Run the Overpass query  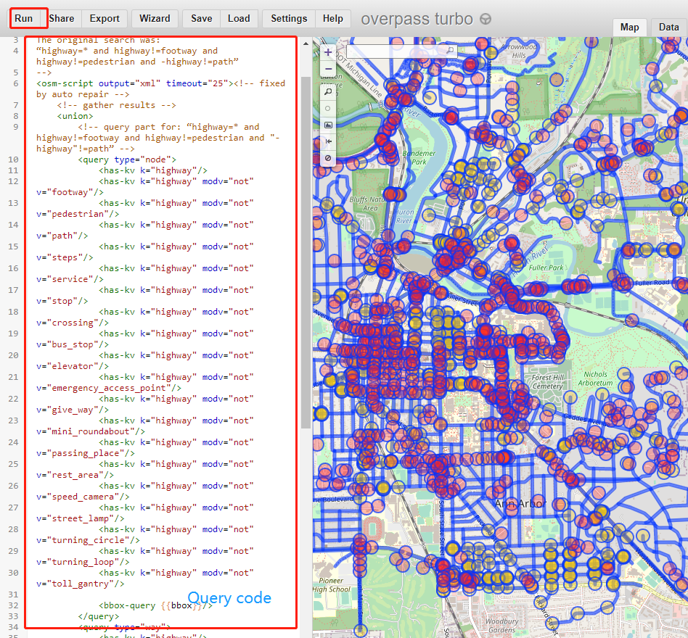point(24,18)
